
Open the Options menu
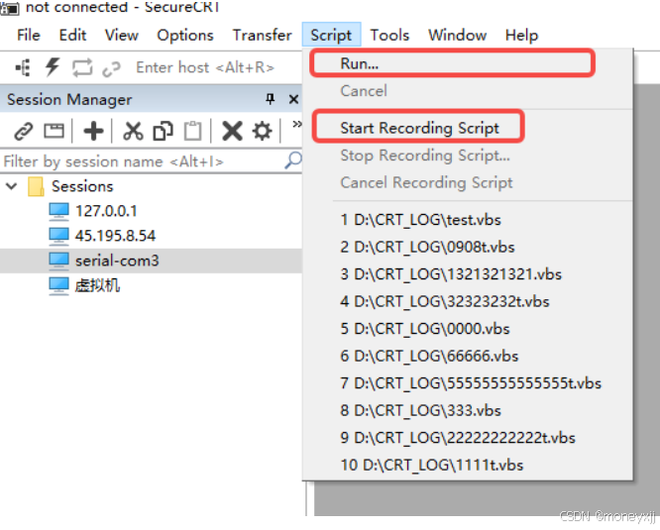[x=185, y=35]
